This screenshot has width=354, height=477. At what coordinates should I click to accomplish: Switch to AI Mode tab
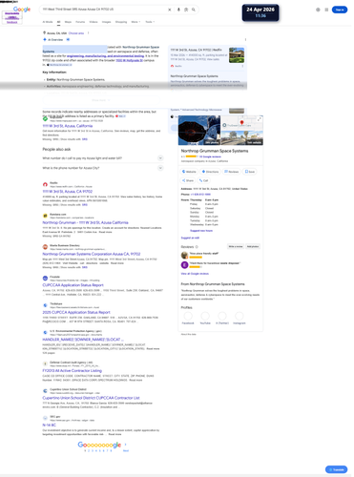pyautogui.click(x=48, y=22)
